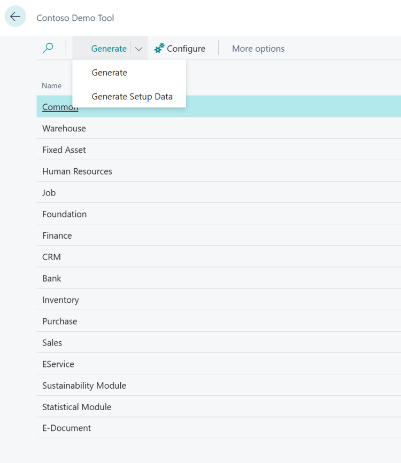The image size is (401, 463).
Task: Select the Finance module row
Action: pyautogui.click(x=57, y=236)
